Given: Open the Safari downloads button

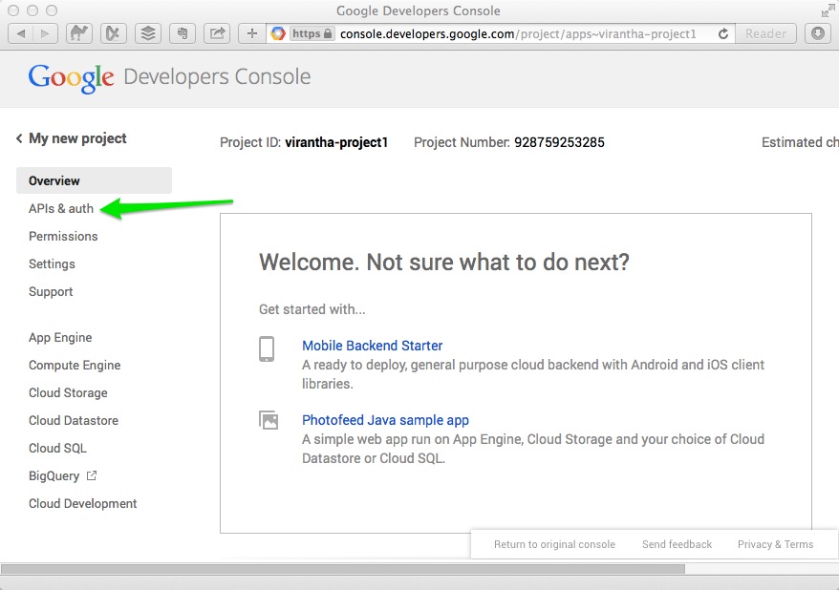Looking at the screenshot, I should [818, 33].
